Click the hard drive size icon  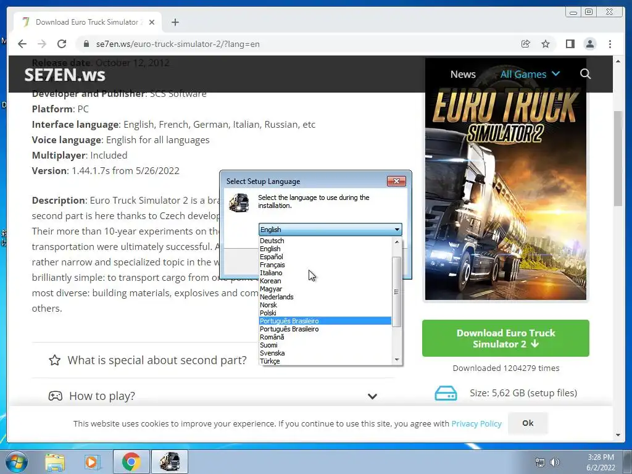click(446, 393)
